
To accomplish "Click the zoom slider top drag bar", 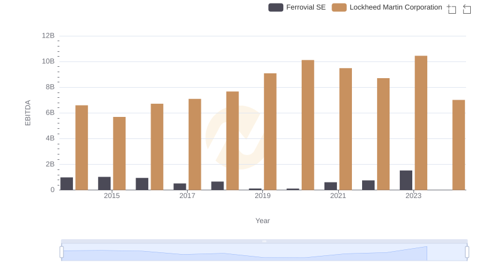I will (x=264, y=241).
